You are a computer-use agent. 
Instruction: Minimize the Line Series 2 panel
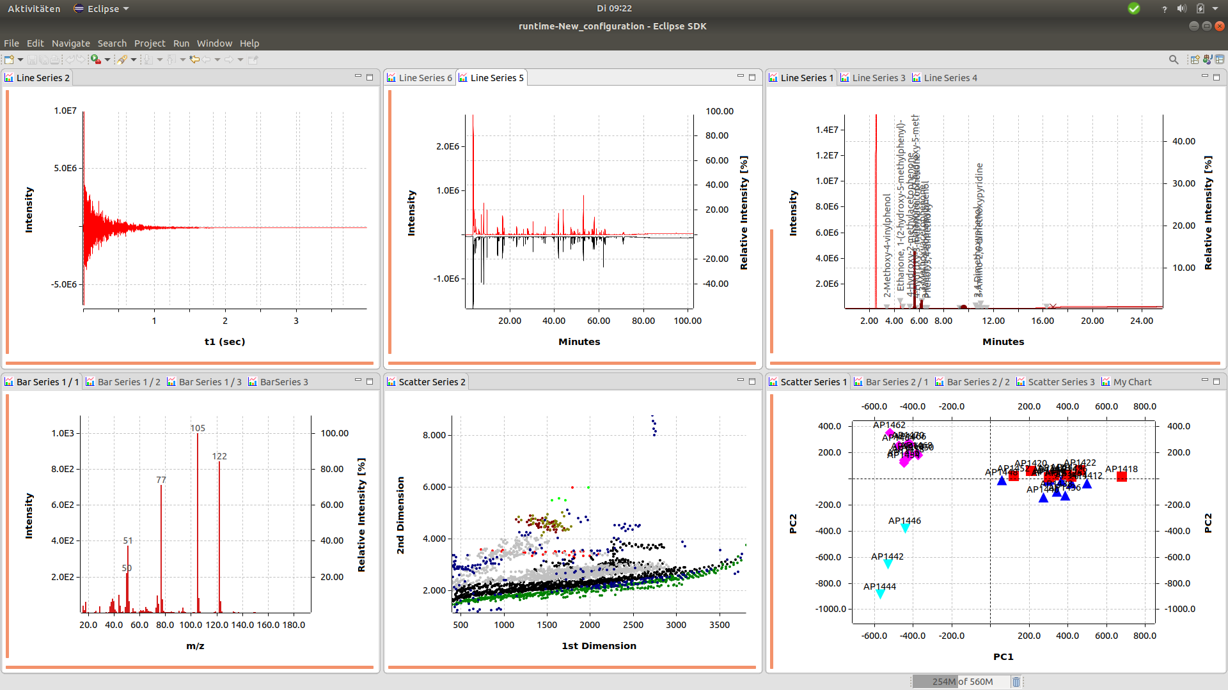[358, 77]
